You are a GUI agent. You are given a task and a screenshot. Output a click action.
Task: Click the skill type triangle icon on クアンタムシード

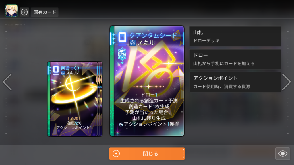(133, 43)
